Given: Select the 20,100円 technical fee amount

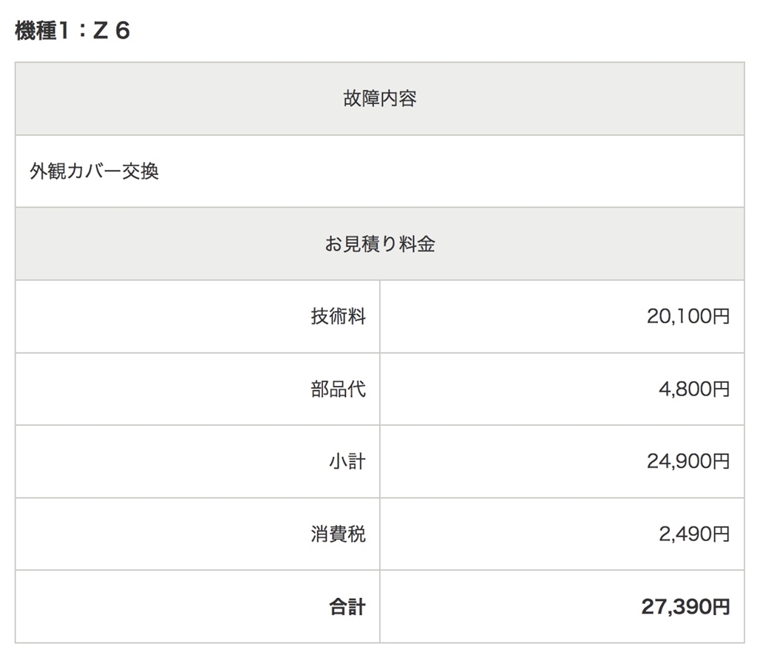Looking at the screenshot, I should click(688, 316).
